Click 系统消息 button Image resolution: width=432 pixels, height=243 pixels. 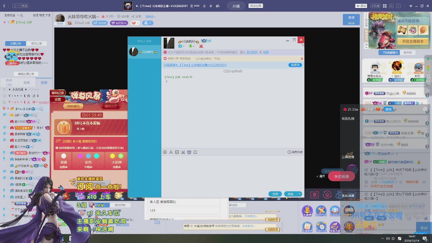pyautogui.click(x=348, y=196)
